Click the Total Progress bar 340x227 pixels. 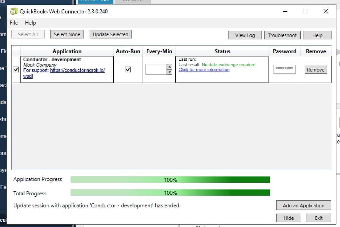tap(170, 193)
